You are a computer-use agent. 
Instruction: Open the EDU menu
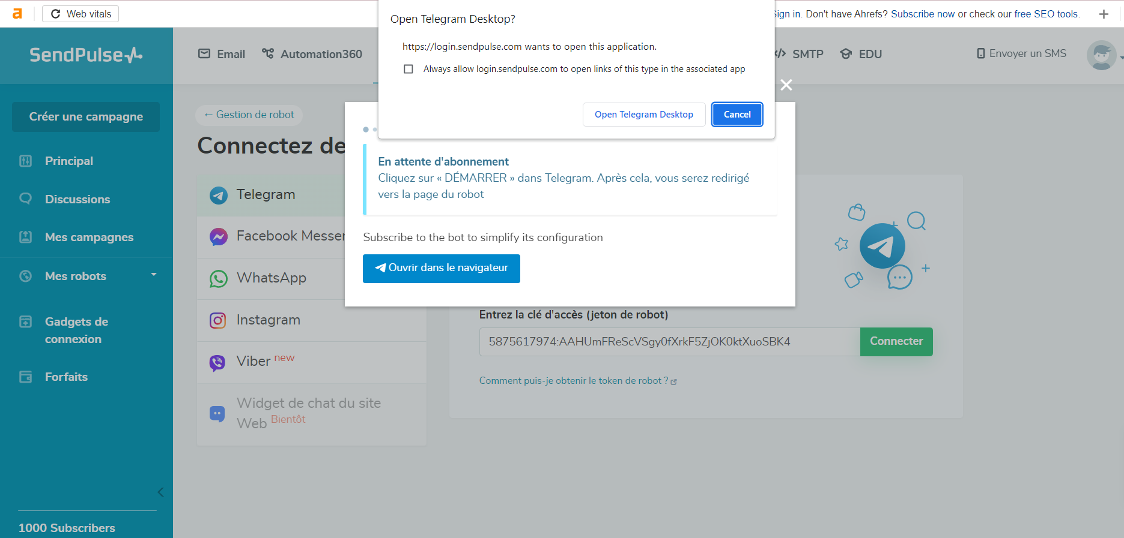click(x=861, y=54)
